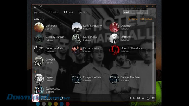Screen dimensions: 189x106
Task: Select the gray color swatch
Action: coord(44,104)
